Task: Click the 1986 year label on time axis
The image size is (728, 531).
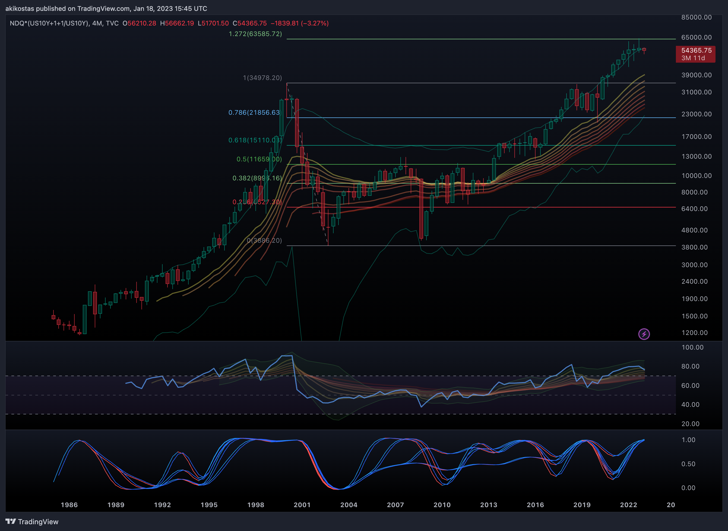Action: pos(69,505)
